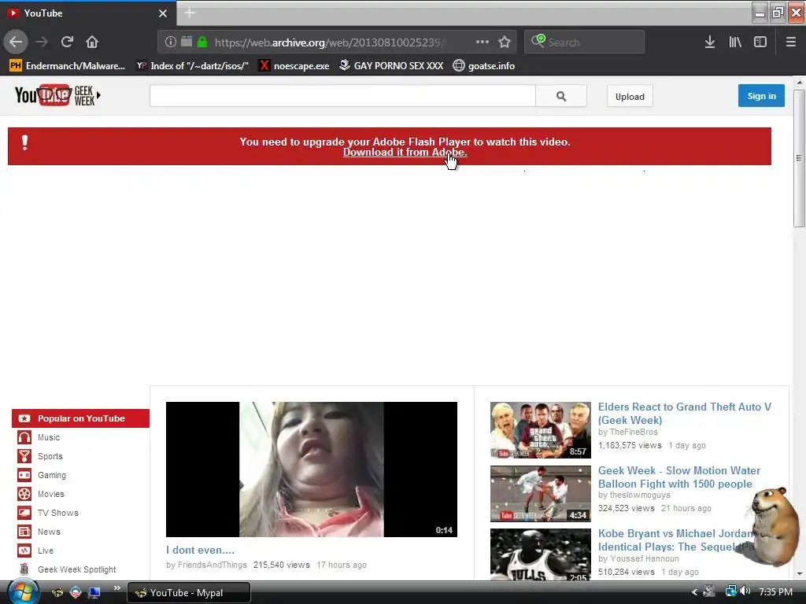This screenshot has width=806, height=604.
Task: Click YouTube - Mypal taskbar button
Action: coord(188,593)
